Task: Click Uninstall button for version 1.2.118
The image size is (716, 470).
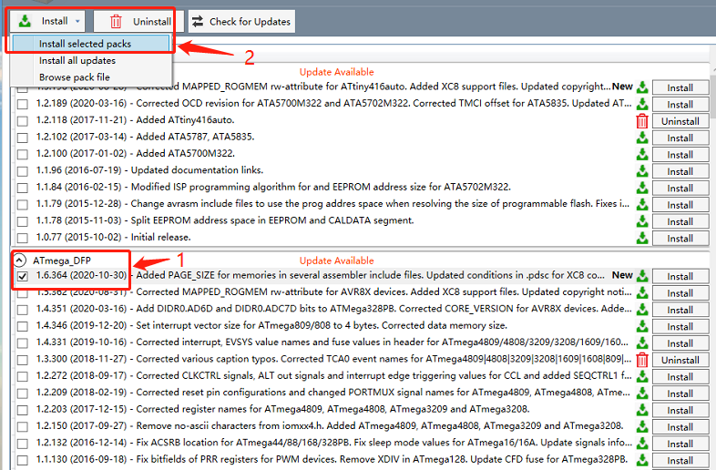Action: 680,121
